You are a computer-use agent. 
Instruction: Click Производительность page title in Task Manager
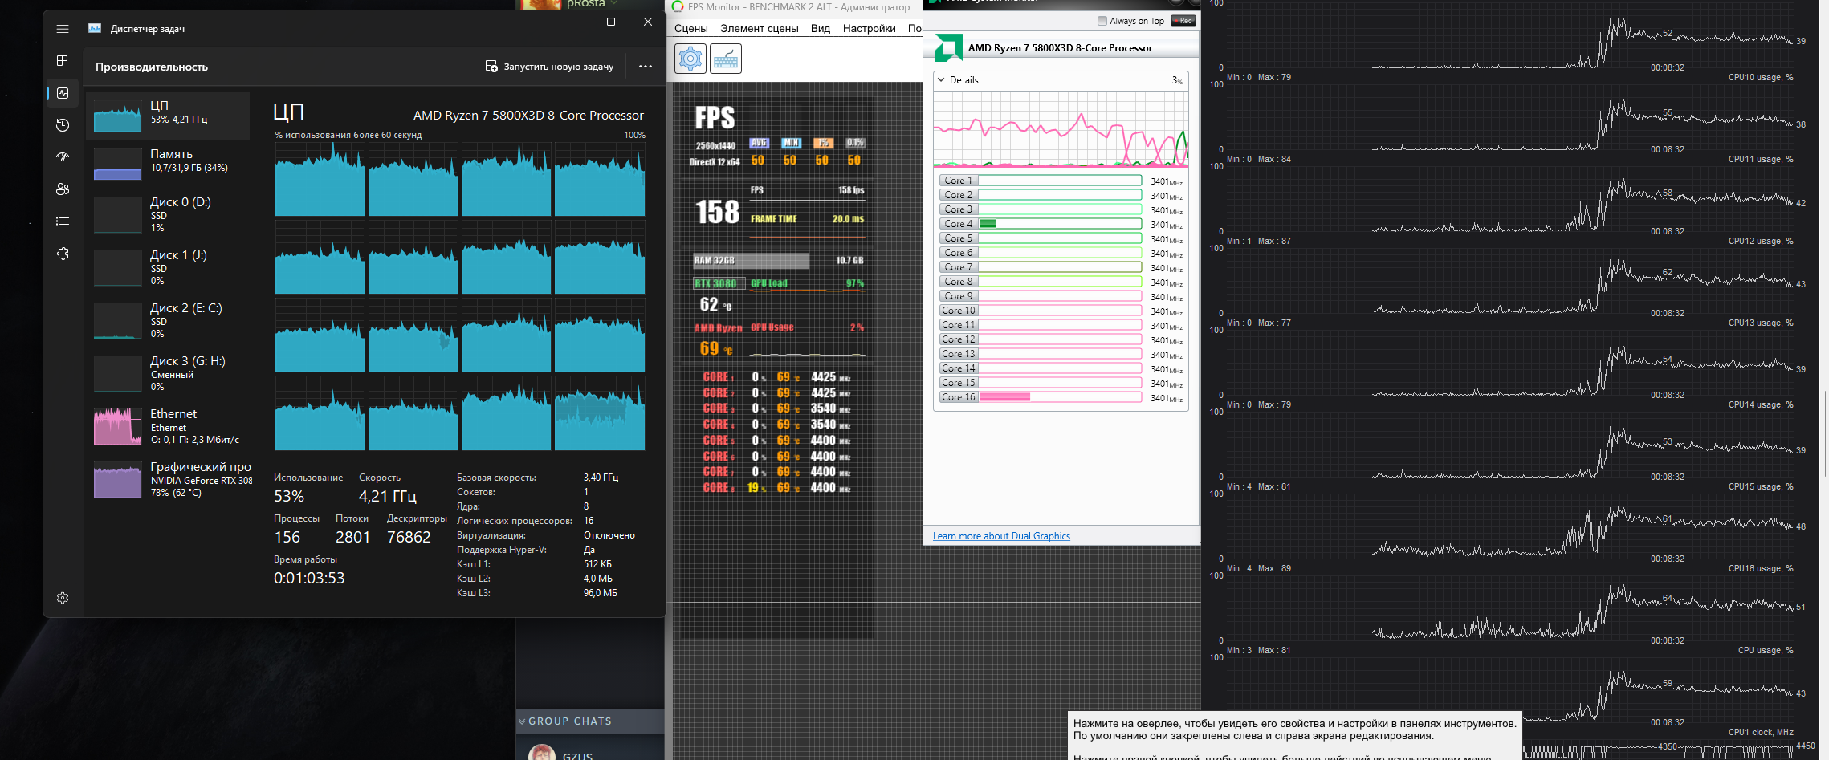(x=152, y=67)
